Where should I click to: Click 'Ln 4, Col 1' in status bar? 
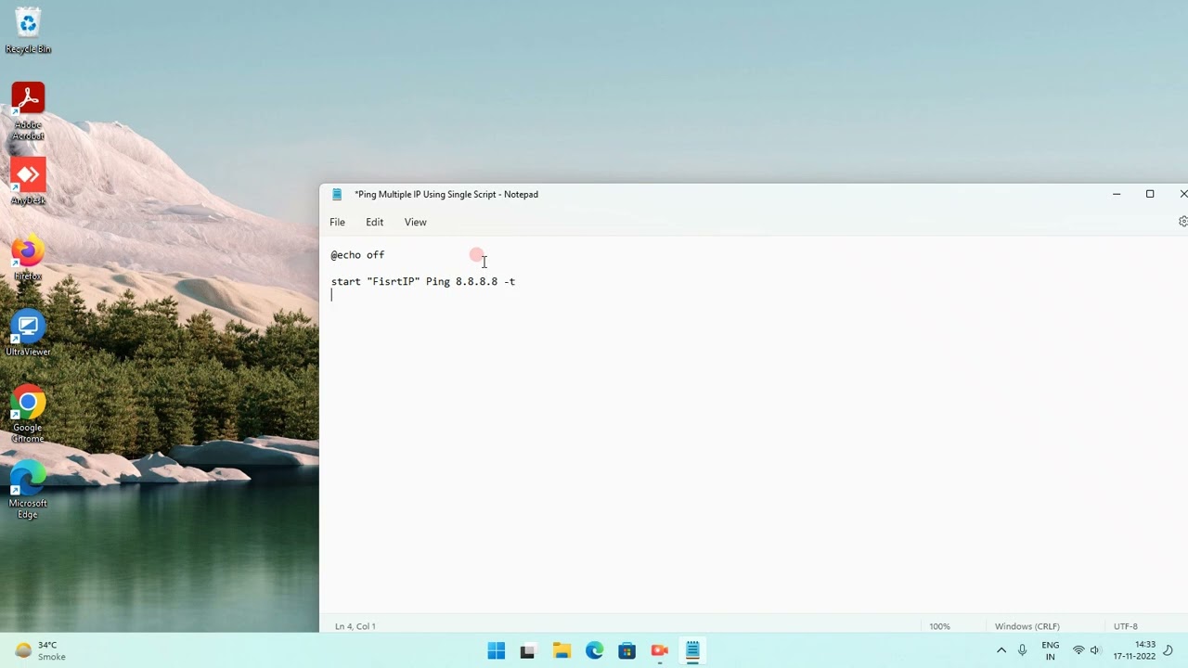tap(355, 626)
